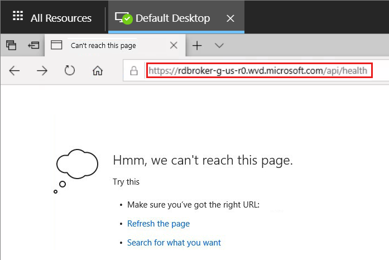Close the "Can't reach this page" tab

(174, 46)
